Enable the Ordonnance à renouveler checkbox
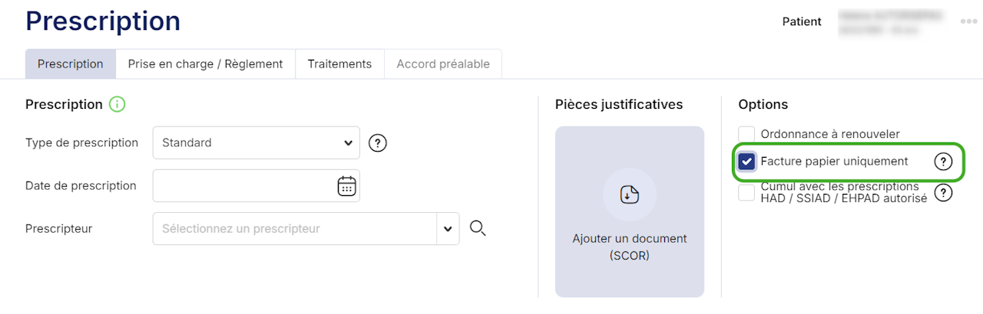 click(746, 134)
